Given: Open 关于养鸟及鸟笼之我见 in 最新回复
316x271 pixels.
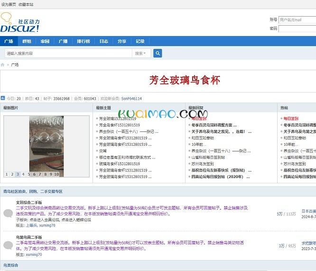Looking at the screenshot, I should click(x=221, y=131).
